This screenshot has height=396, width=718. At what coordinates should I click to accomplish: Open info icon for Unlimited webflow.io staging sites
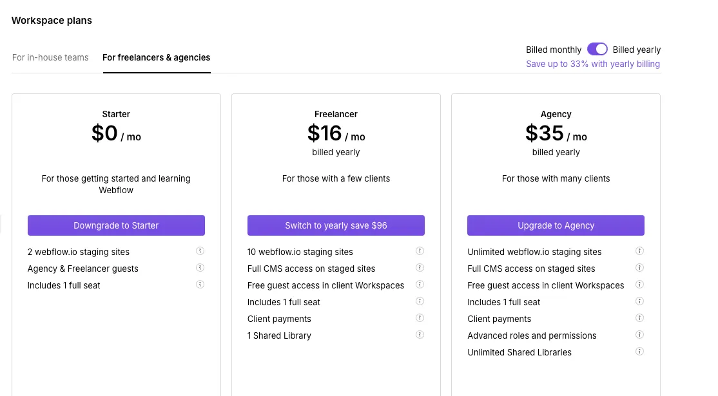tap(639, 251)
